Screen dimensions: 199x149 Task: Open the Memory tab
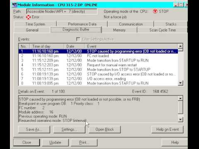(119, 30)
